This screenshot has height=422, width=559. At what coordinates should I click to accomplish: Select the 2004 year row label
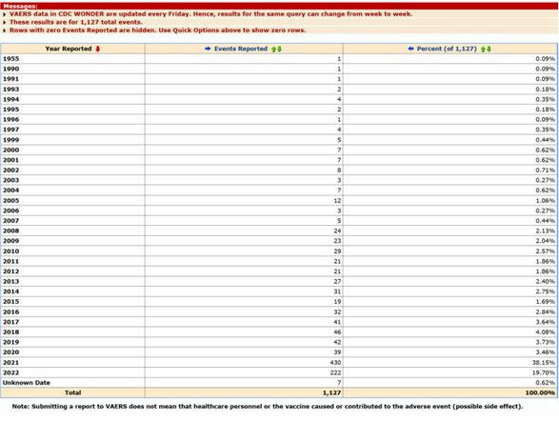[11, 191]
